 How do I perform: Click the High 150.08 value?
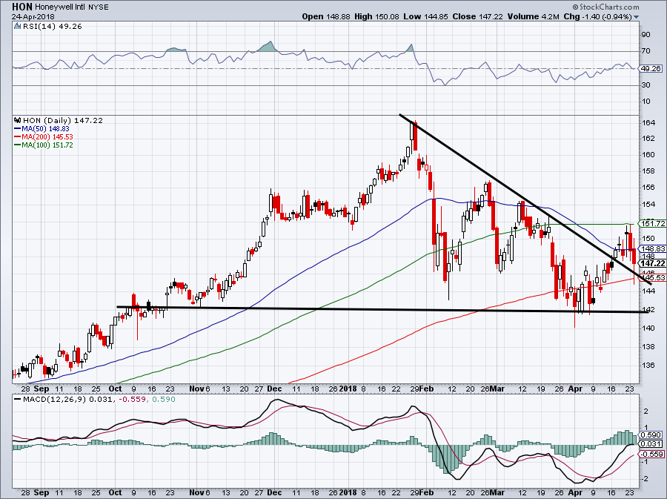tap(376, 16)
